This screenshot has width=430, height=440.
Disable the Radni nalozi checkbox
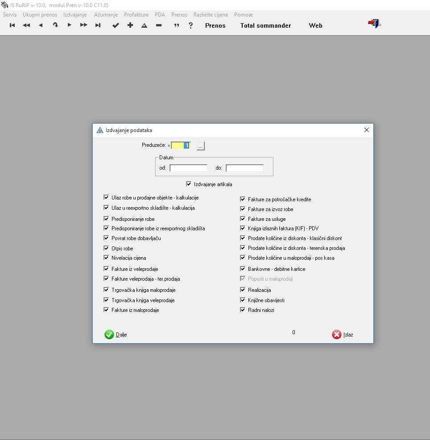click(x=243, y=310)
